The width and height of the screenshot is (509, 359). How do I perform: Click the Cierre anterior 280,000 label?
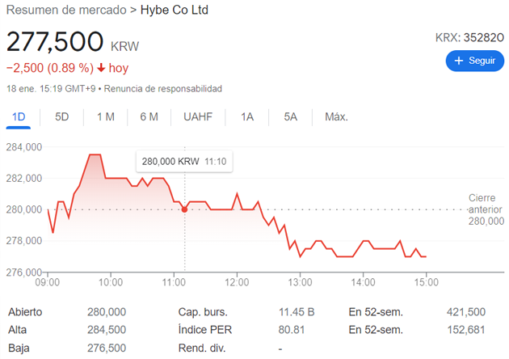coord(486,209)
